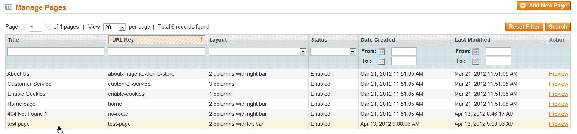
Task: Preview the Customer Service page
Action: click(558, 84)
